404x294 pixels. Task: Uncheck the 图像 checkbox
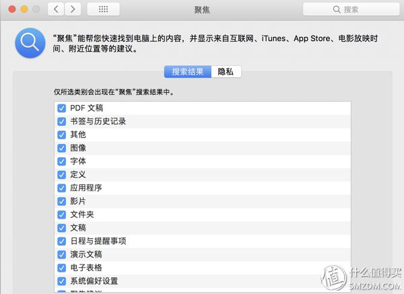[61, 148]
